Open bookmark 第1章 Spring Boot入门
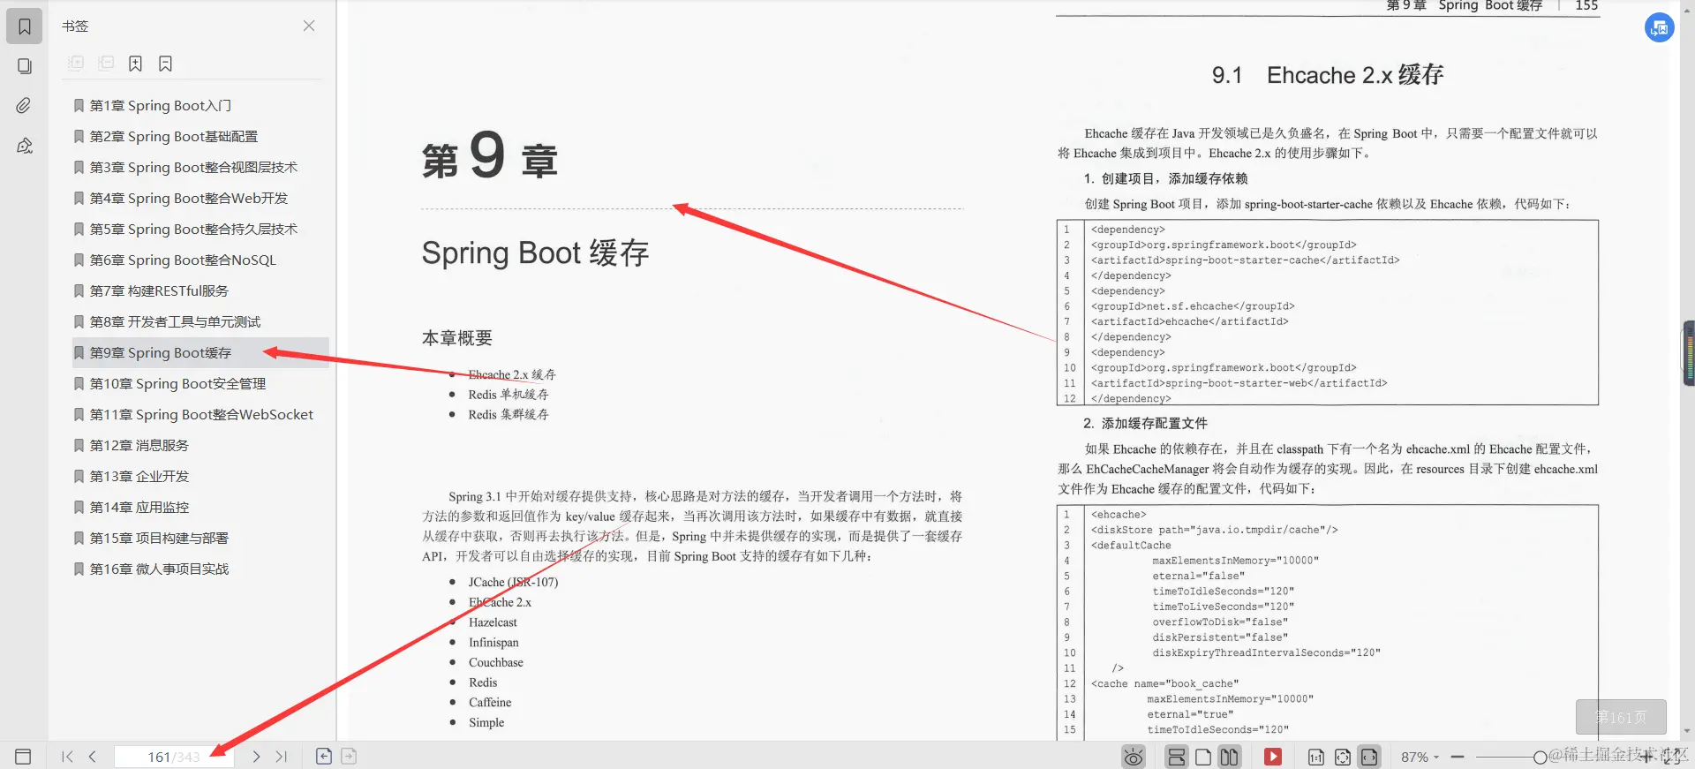Viewport: 1695px width, 769px height. click(161, 105)
